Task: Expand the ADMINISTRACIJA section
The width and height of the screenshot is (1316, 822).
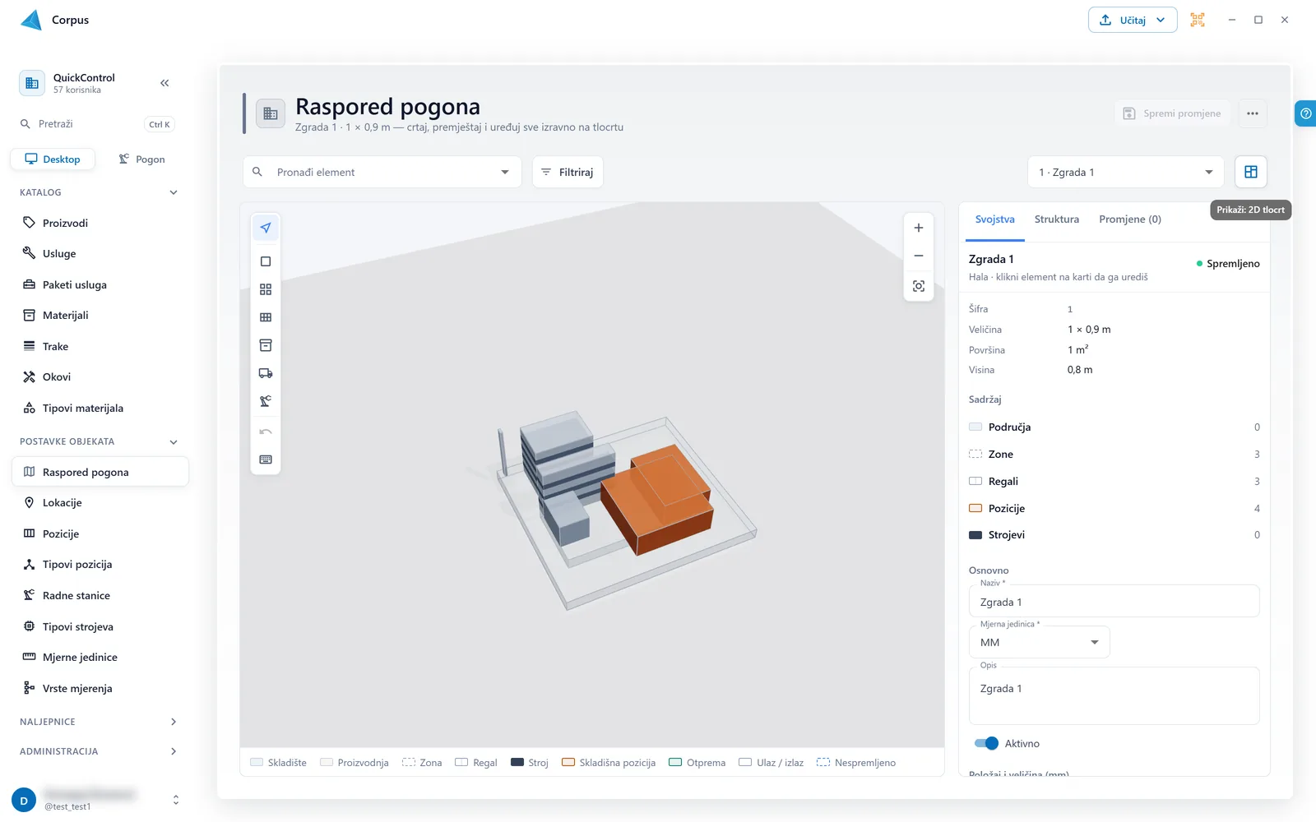Action: click(99, 751)
